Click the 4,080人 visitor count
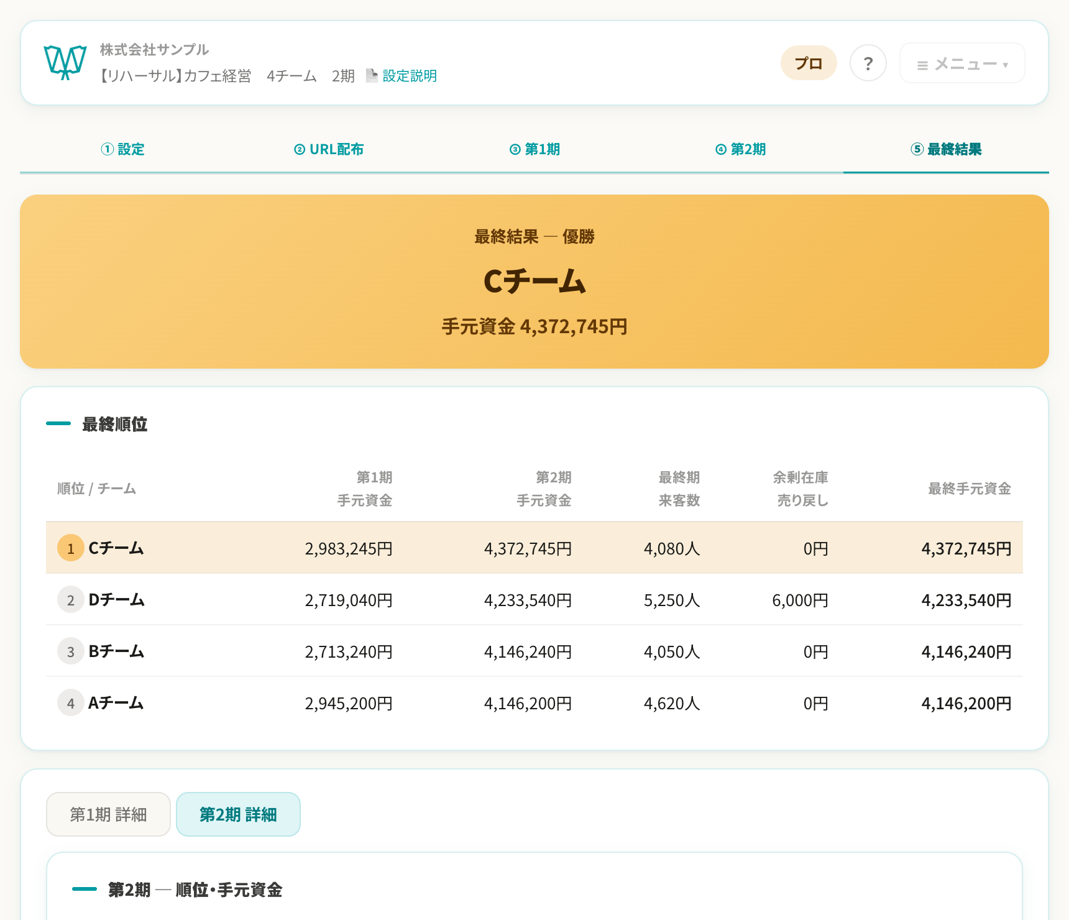Image resolution: width=1069 pixels, height=920 pixels. (x=672, y=549)
